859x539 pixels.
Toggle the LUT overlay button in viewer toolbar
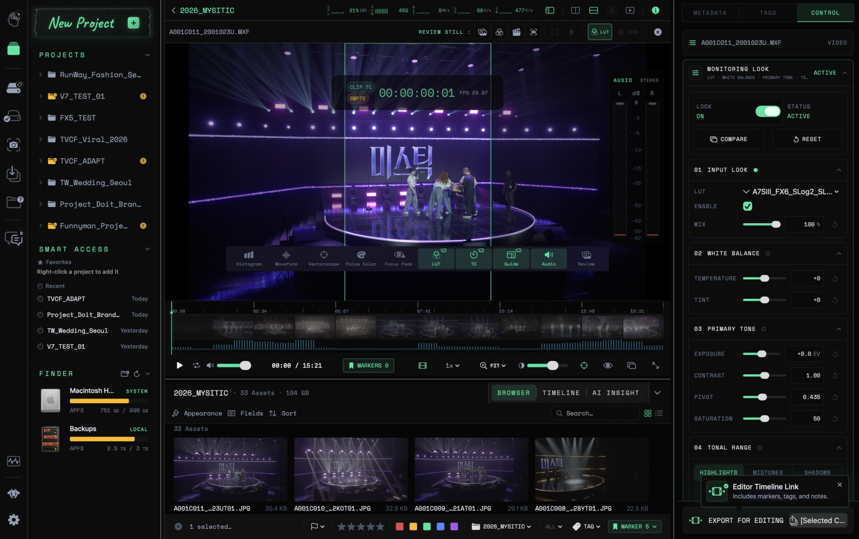(x=436, y=258)
